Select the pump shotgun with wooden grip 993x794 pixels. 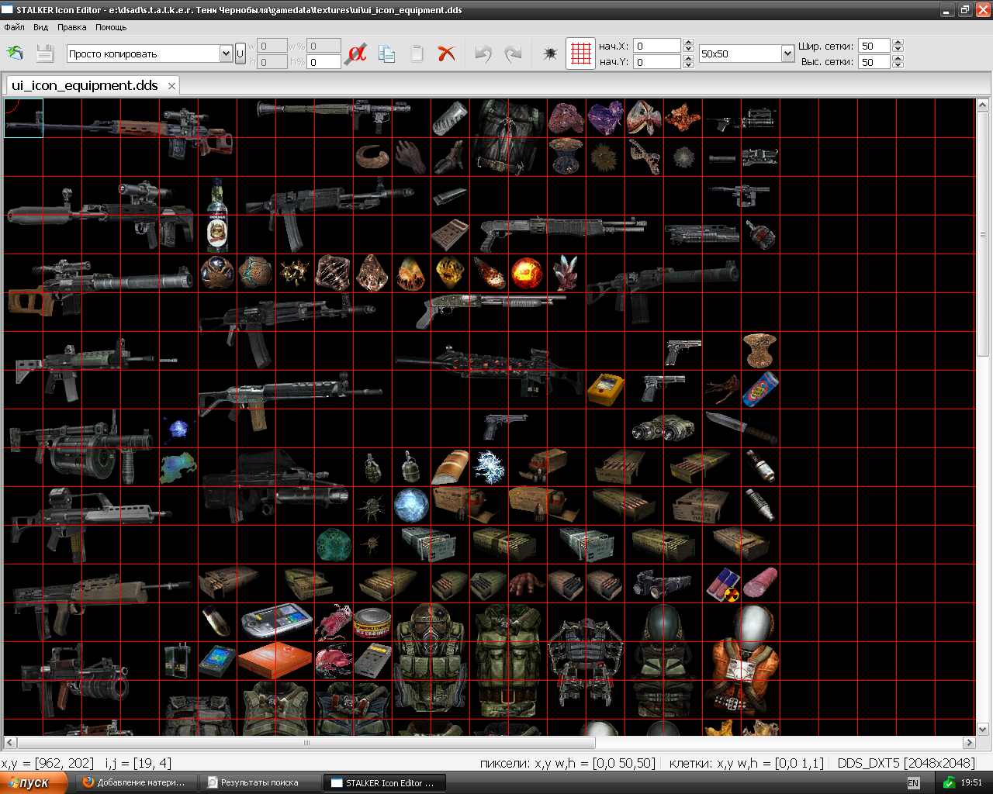(491, 310)
